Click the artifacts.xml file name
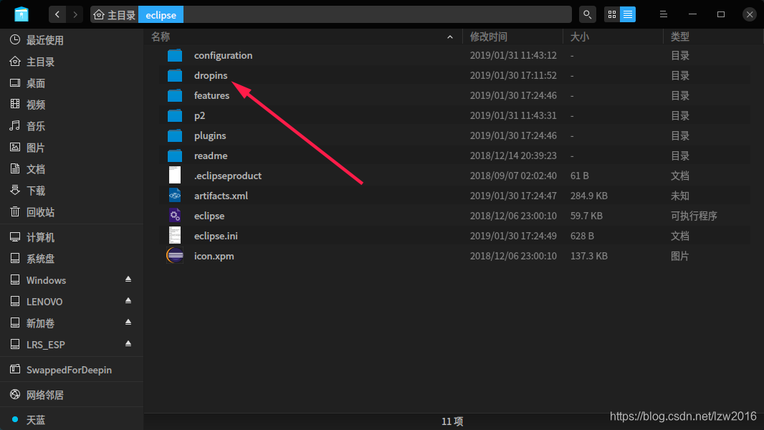This screenshot has height=430, width=764. pyautogui.click(x=221, y=196)
